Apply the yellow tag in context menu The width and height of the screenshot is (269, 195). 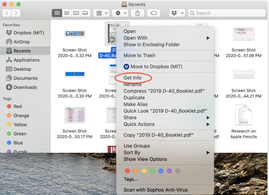(x=144, y=171)
